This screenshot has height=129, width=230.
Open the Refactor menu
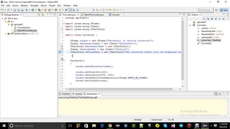coord(24,6)
